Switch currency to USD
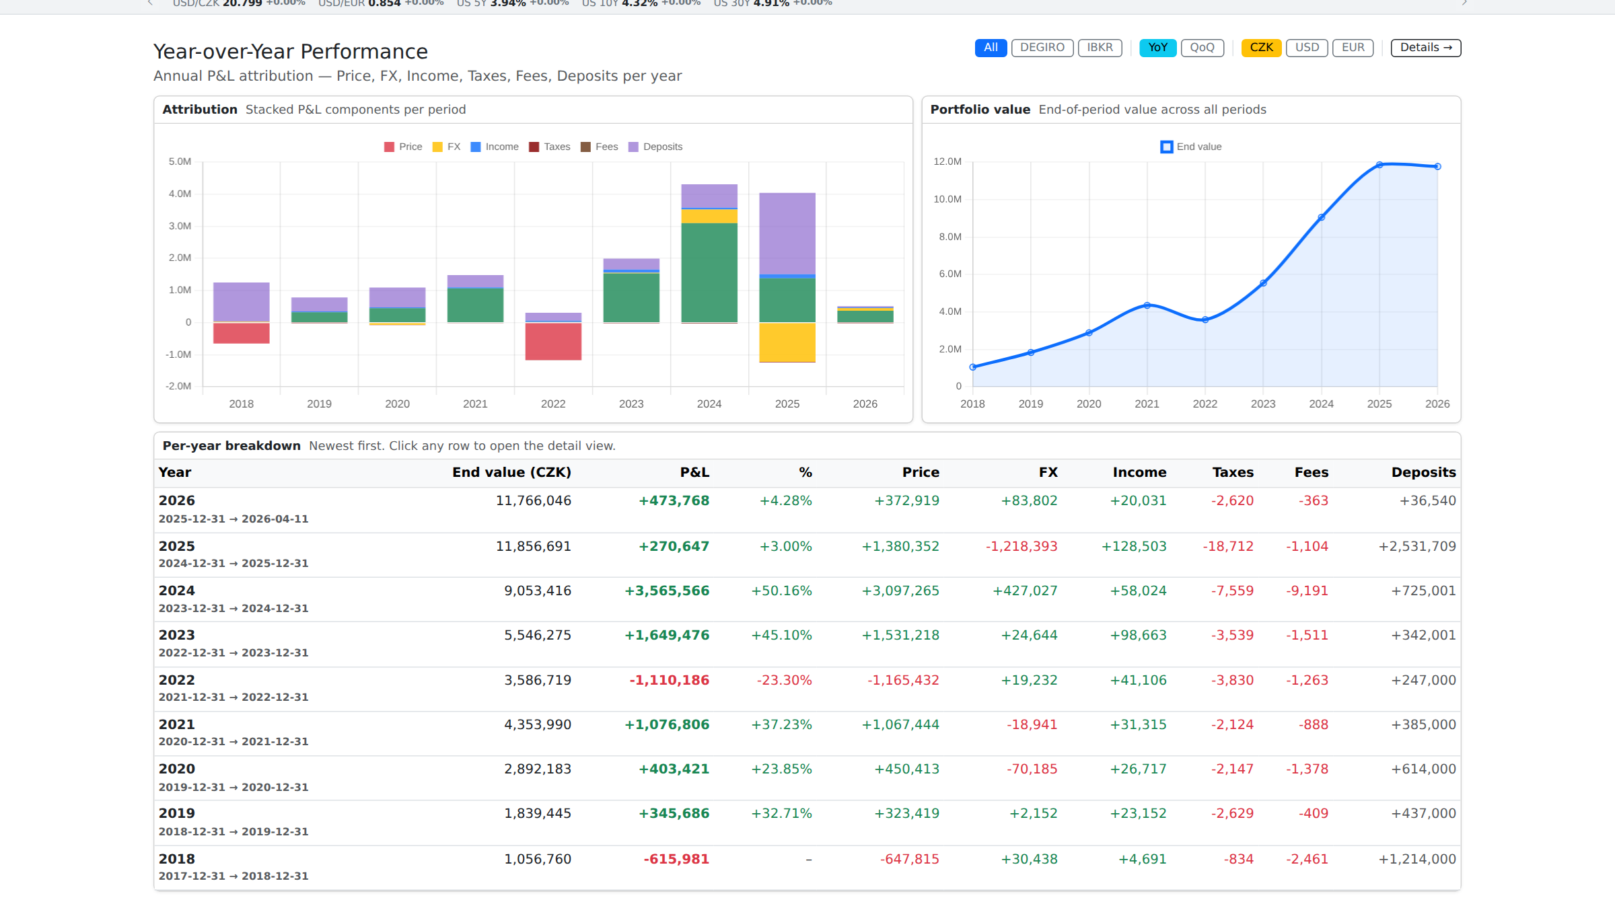Screen dimensions: 1615x908 [1307, 48]
